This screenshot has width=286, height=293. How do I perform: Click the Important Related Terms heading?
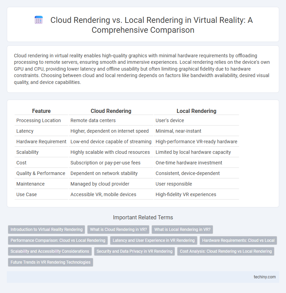(143, 218)
